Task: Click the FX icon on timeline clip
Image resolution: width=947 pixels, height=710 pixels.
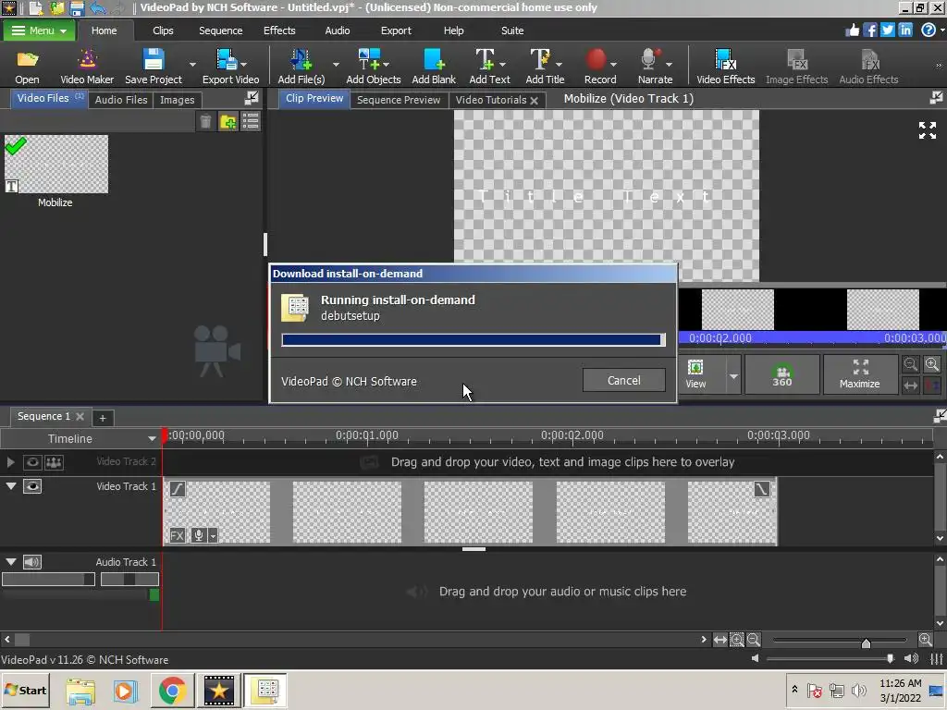Action: 177,535
